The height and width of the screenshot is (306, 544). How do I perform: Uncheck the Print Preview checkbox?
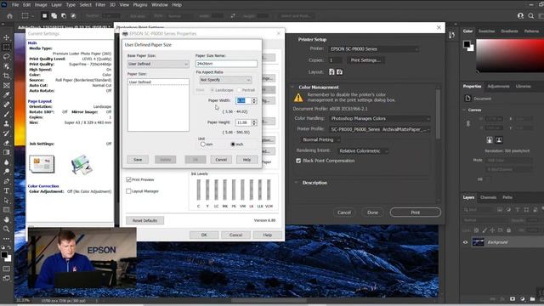pos(128,179)
